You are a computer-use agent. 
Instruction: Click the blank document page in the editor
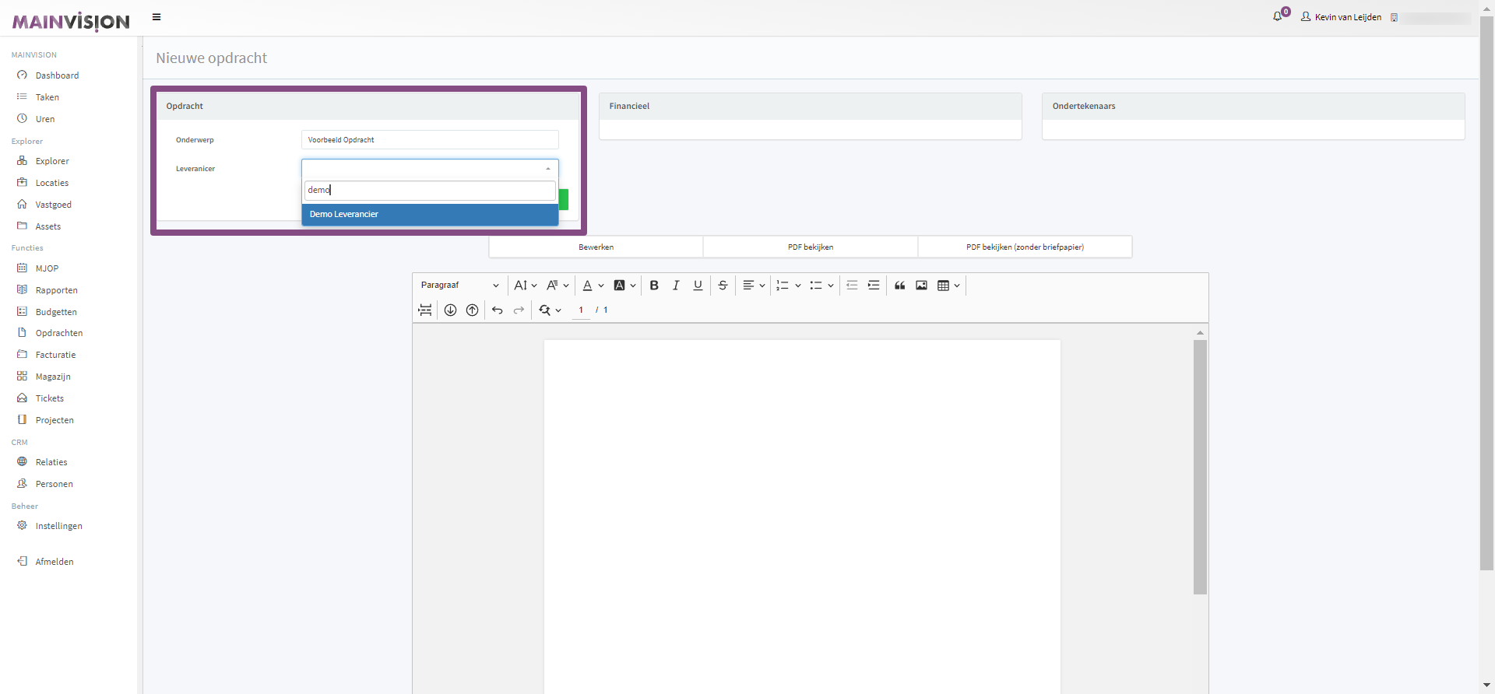pos(802,517)
